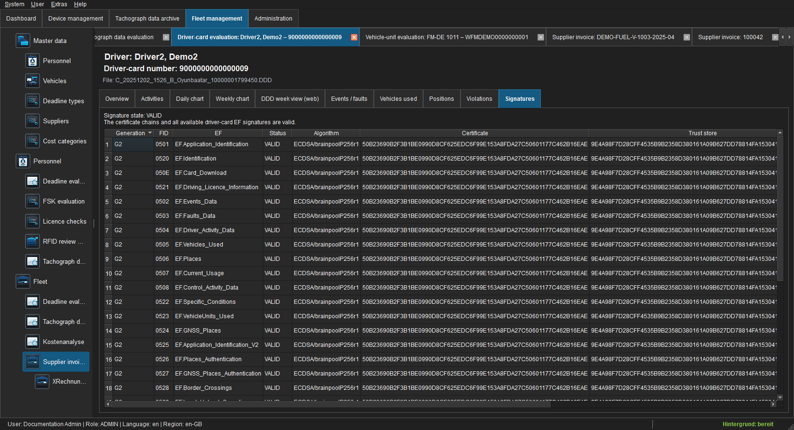Click the Personnel section header icon
The height and width of the screenshot is (430, 794).
22,161
